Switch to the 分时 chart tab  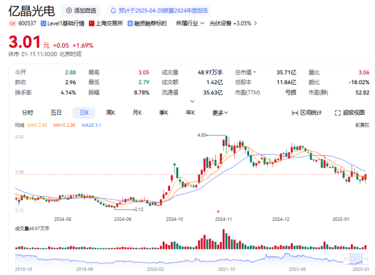click(28, 113)
